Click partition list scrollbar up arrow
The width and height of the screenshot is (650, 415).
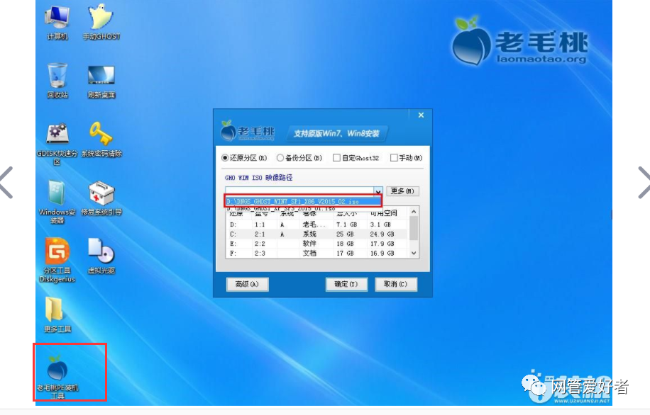point(413,212)
